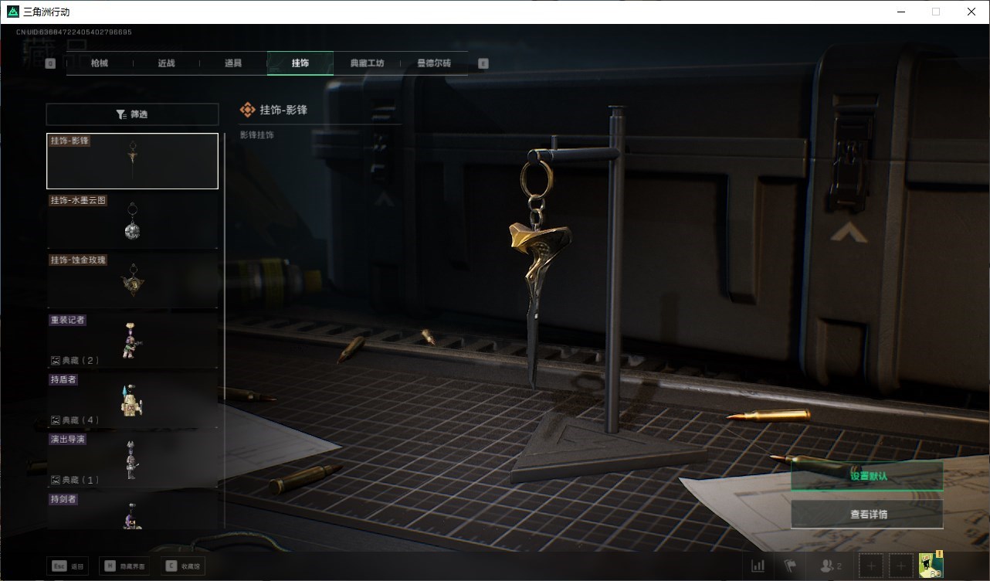Viewport: 990px width, 581px height.
Task: Click the orange quality icon beside 挂饰-影锋 title
Action: [x=247, y=110]
